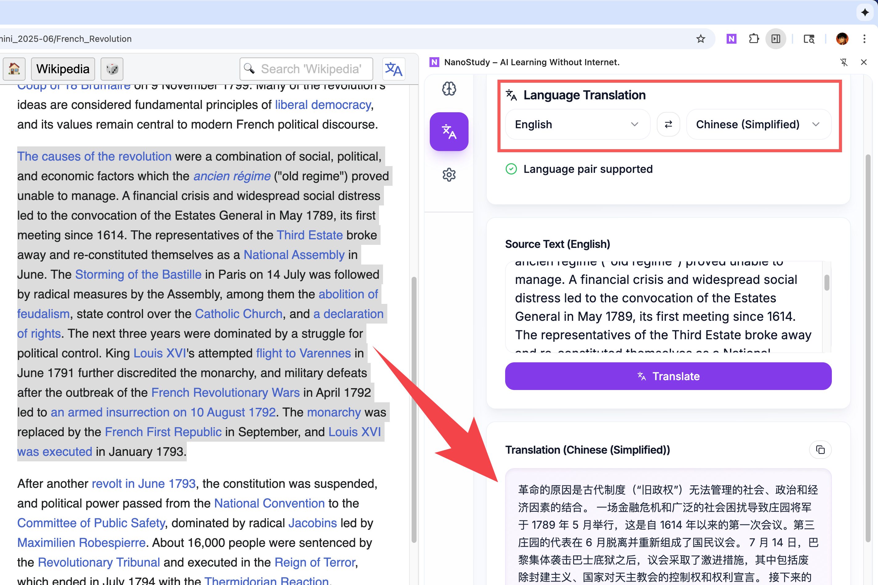Viewport: 878px width, 585px height.
Task: Open the translation tab in NanoStudy sidebar
Action: (x=449, y=132)
